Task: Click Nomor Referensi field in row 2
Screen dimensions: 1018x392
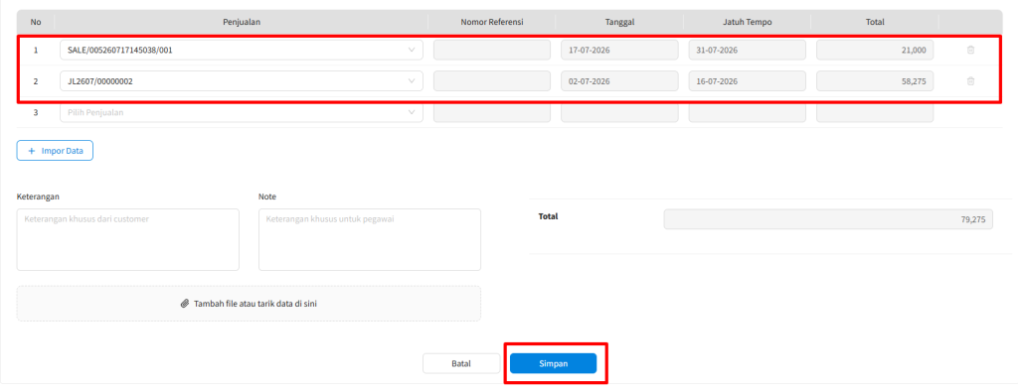Action: pos(492,81)
